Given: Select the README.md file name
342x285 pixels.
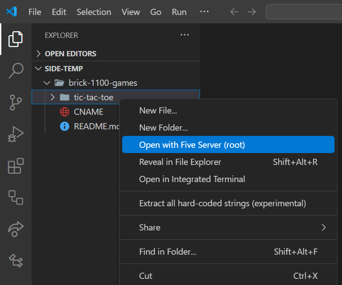Looking at the screenshot, I should pos(97,126).
